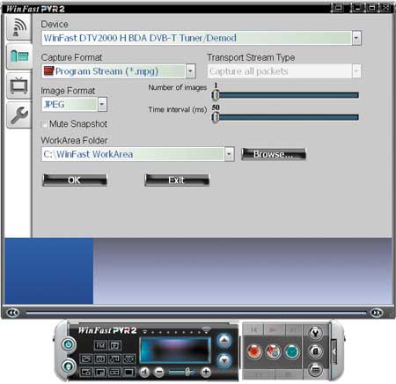Mute audio with the remote's speaker icon

(144, 373)
